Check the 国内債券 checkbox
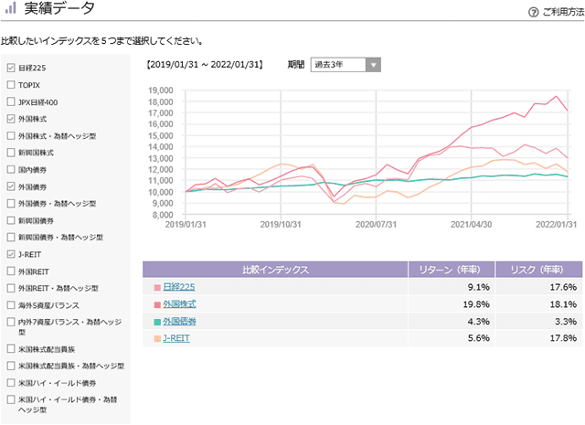 click(x=11, y=169)
